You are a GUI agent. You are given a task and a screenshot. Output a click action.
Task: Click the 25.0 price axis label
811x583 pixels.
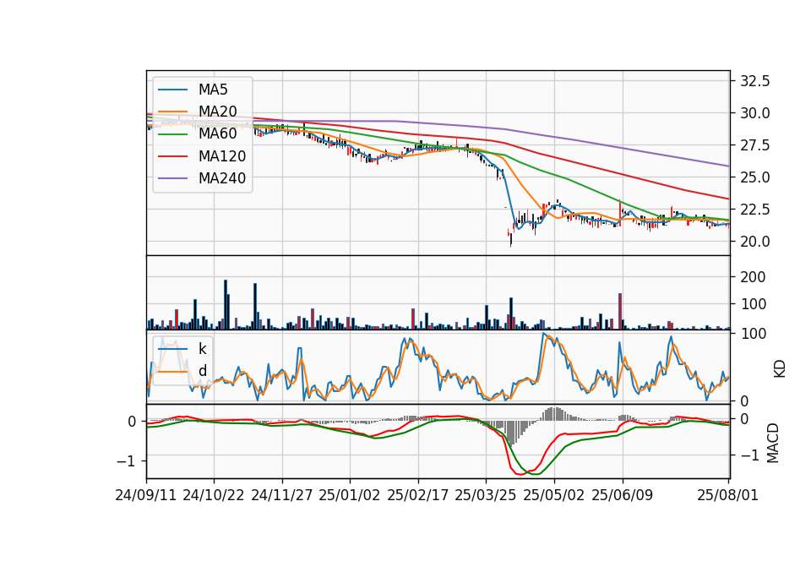pyautogui.click(x=755, y=177)
